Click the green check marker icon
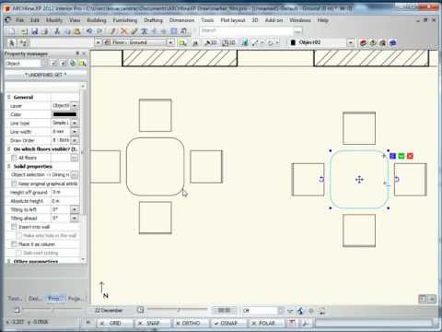 point(401,156)
